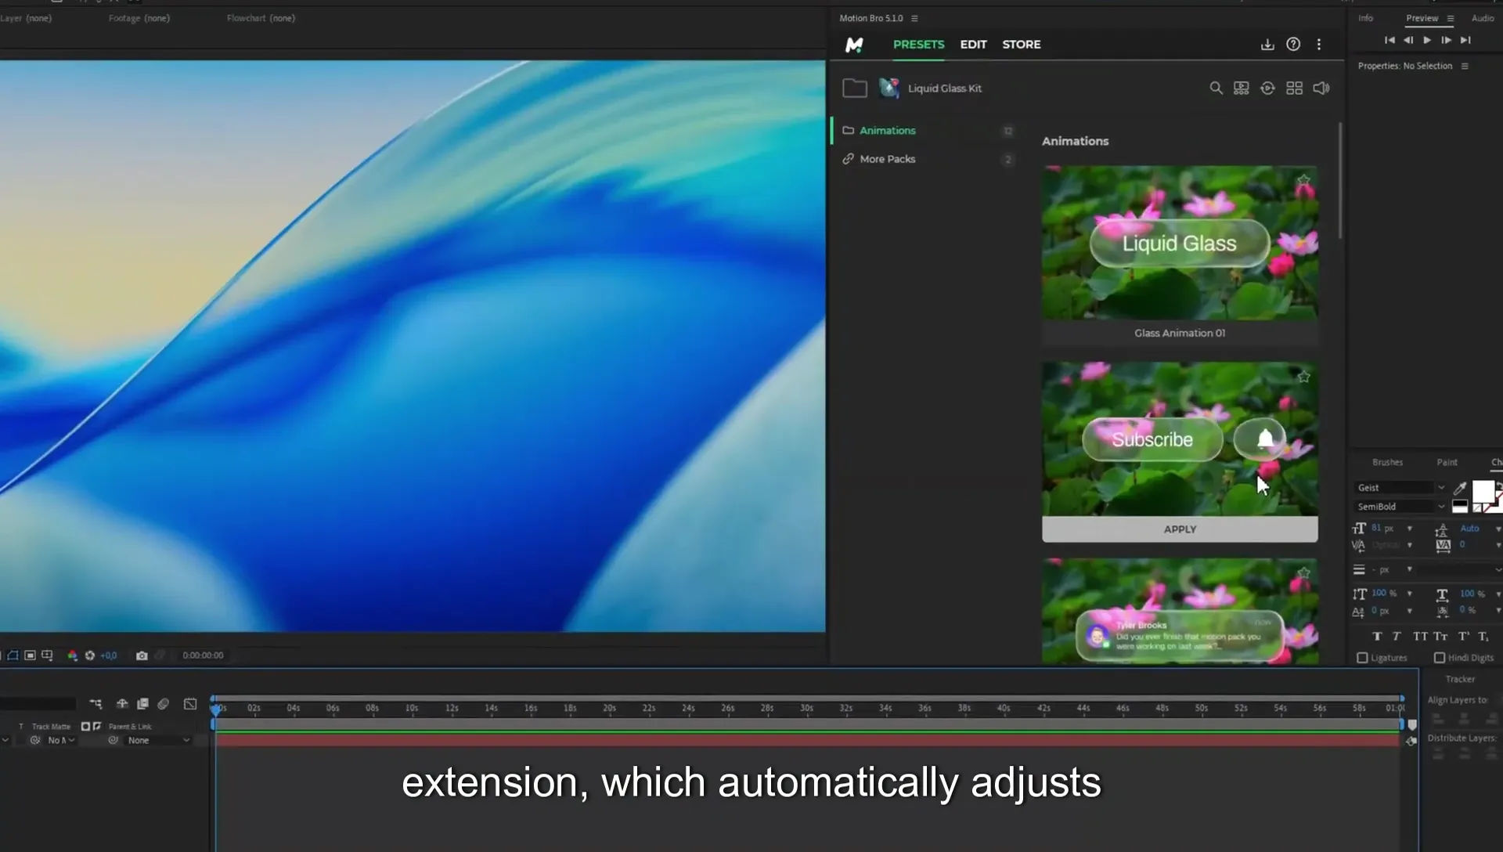Image resolution: width=1503 pixels, height=852 pixels.
Task: Play the composition in Preview panel
Action: (1427, 40)
